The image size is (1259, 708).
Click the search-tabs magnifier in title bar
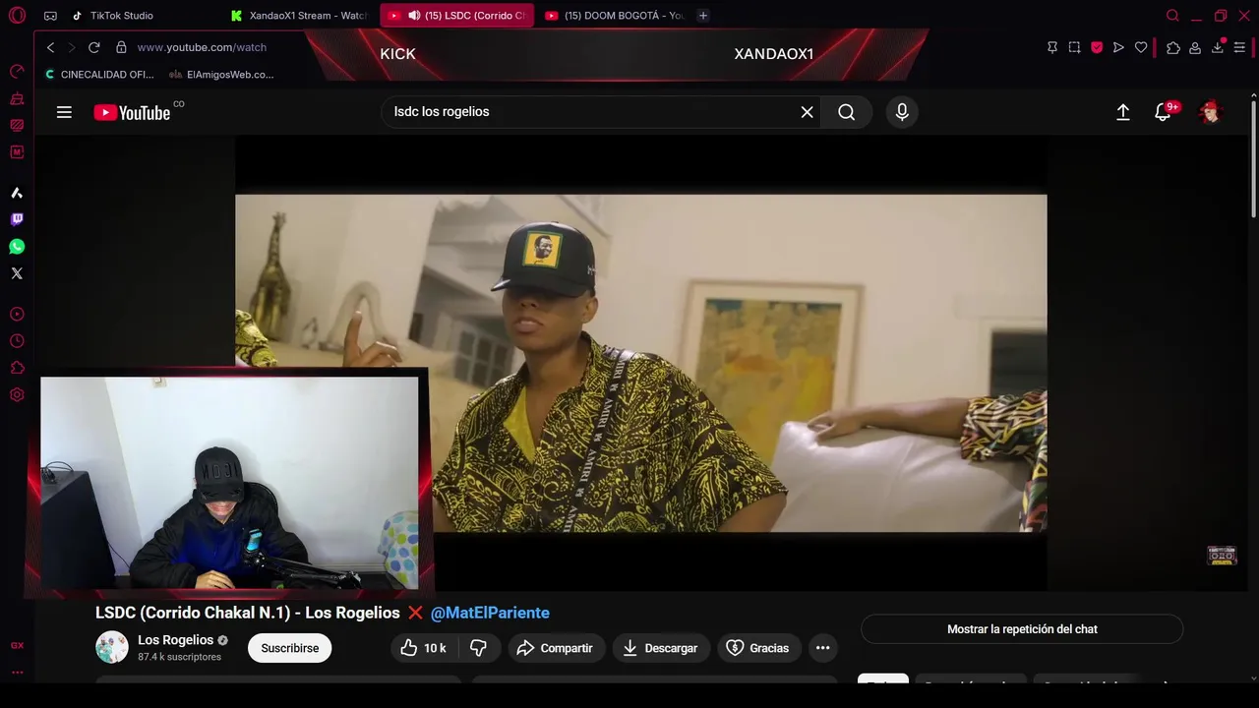(x=1172, y=16)
